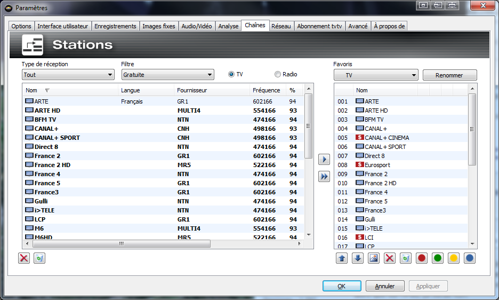Screen dimensions: 499x300
Task: Open Interface utilisateur tab
Action: tap(63, 26)
